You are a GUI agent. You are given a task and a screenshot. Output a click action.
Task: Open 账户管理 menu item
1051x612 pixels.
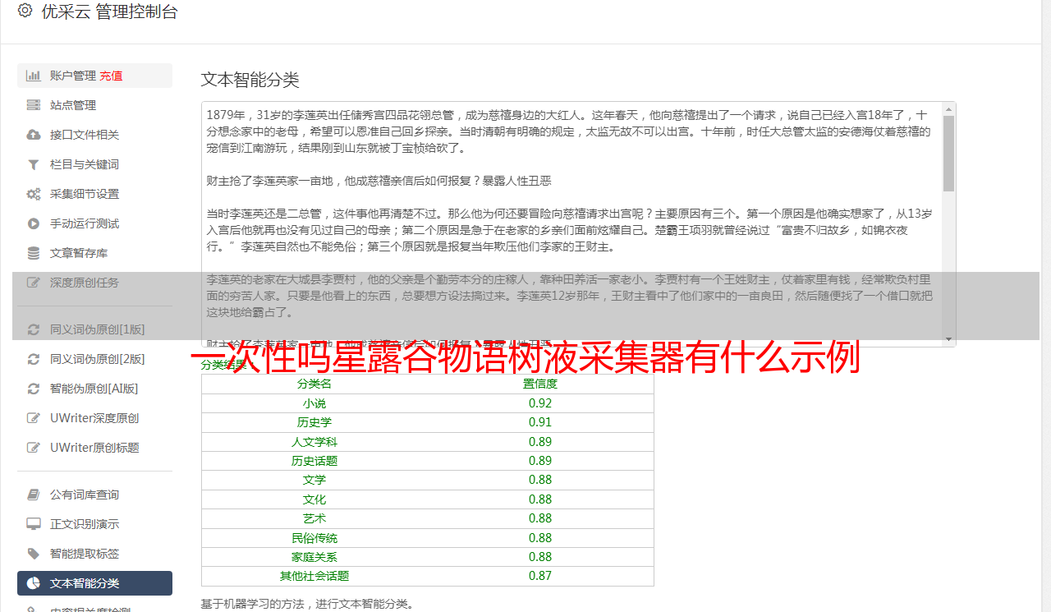pyautogui.click(x=94, y=76)
